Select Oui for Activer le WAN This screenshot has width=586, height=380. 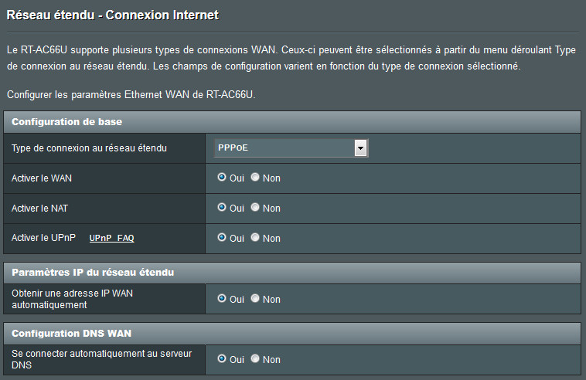pos(222,178)
